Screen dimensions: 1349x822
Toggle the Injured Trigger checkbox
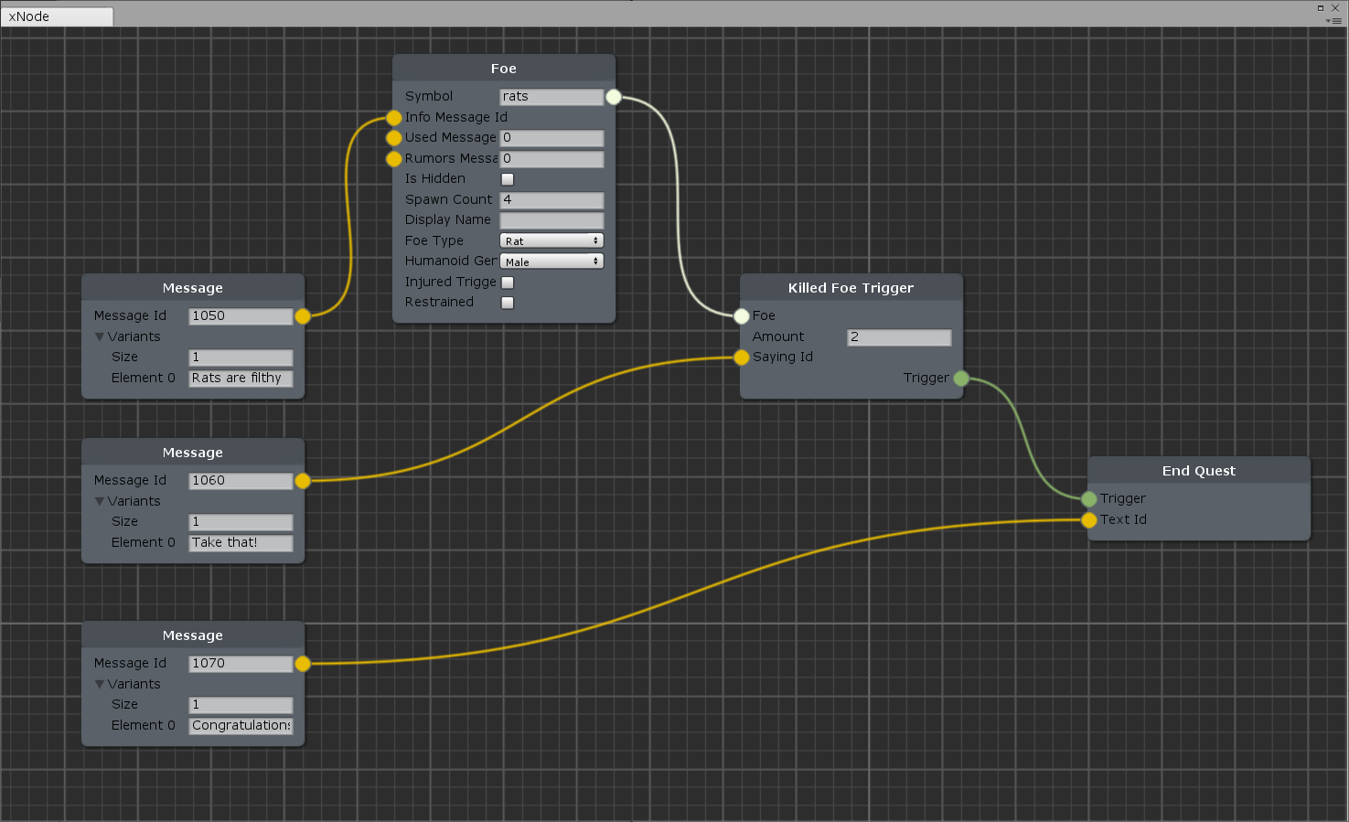pos(508,283)
